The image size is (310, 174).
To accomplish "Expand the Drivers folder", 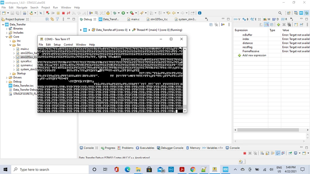I will tap(7, 77).
